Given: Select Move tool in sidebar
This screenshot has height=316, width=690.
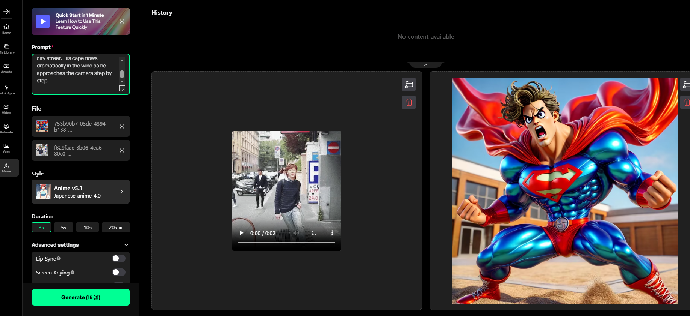Looking at the screenshot, I should [6, 168].
